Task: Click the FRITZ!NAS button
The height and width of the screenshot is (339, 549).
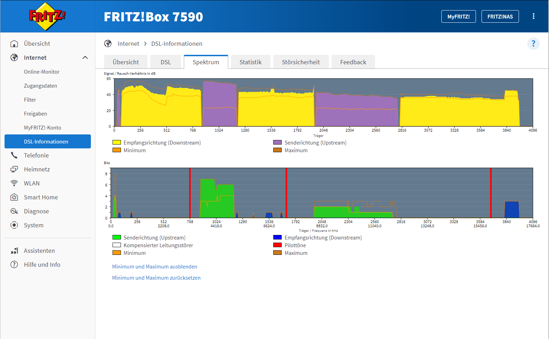Action: click(x=500, y=16)
